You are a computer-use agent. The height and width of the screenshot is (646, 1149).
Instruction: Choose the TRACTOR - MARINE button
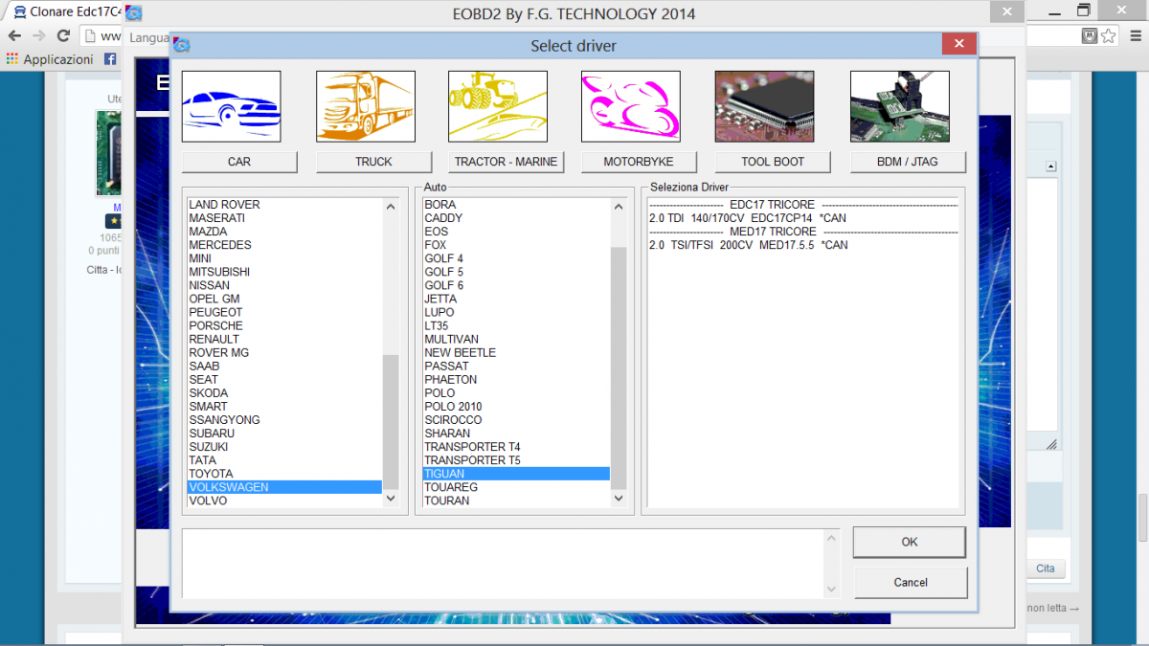point(506,162)
